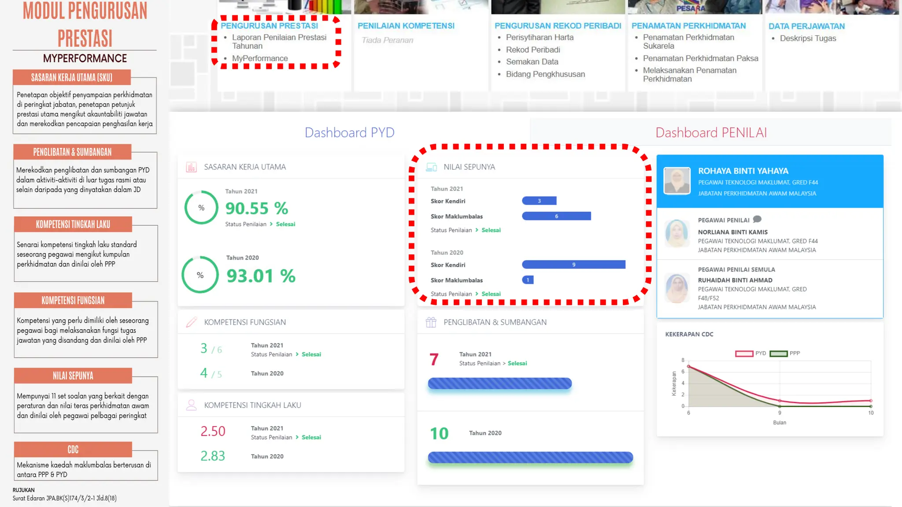
Task: Open the Perisytiharan Harta menu item
Action: click(x=540, y=37)
